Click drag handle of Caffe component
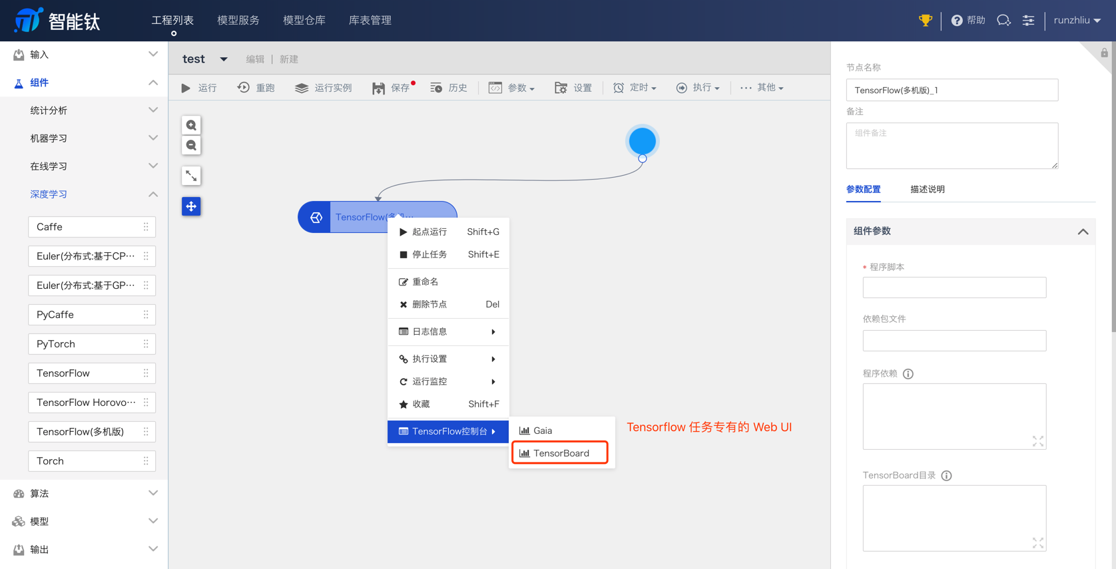Viewport: 1116px width, 569px height. tap(146, 227)
